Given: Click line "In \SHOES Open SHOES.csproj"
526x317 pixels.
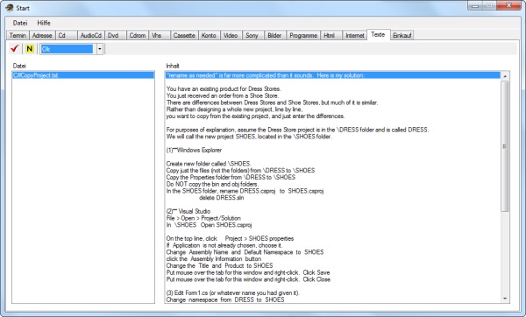Looking at the screenshot, I should [209, 224].
